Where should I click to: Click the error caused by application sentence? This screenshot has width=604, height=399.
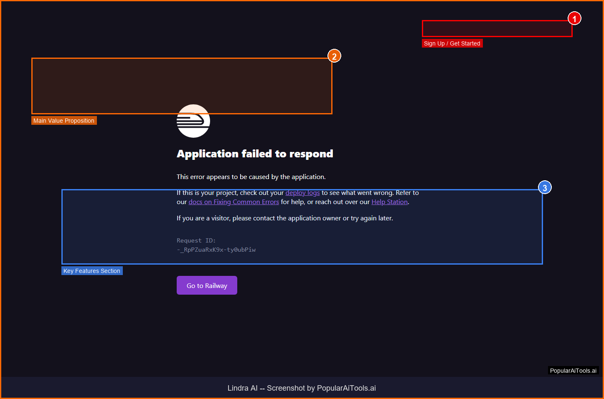pos(251,177)
